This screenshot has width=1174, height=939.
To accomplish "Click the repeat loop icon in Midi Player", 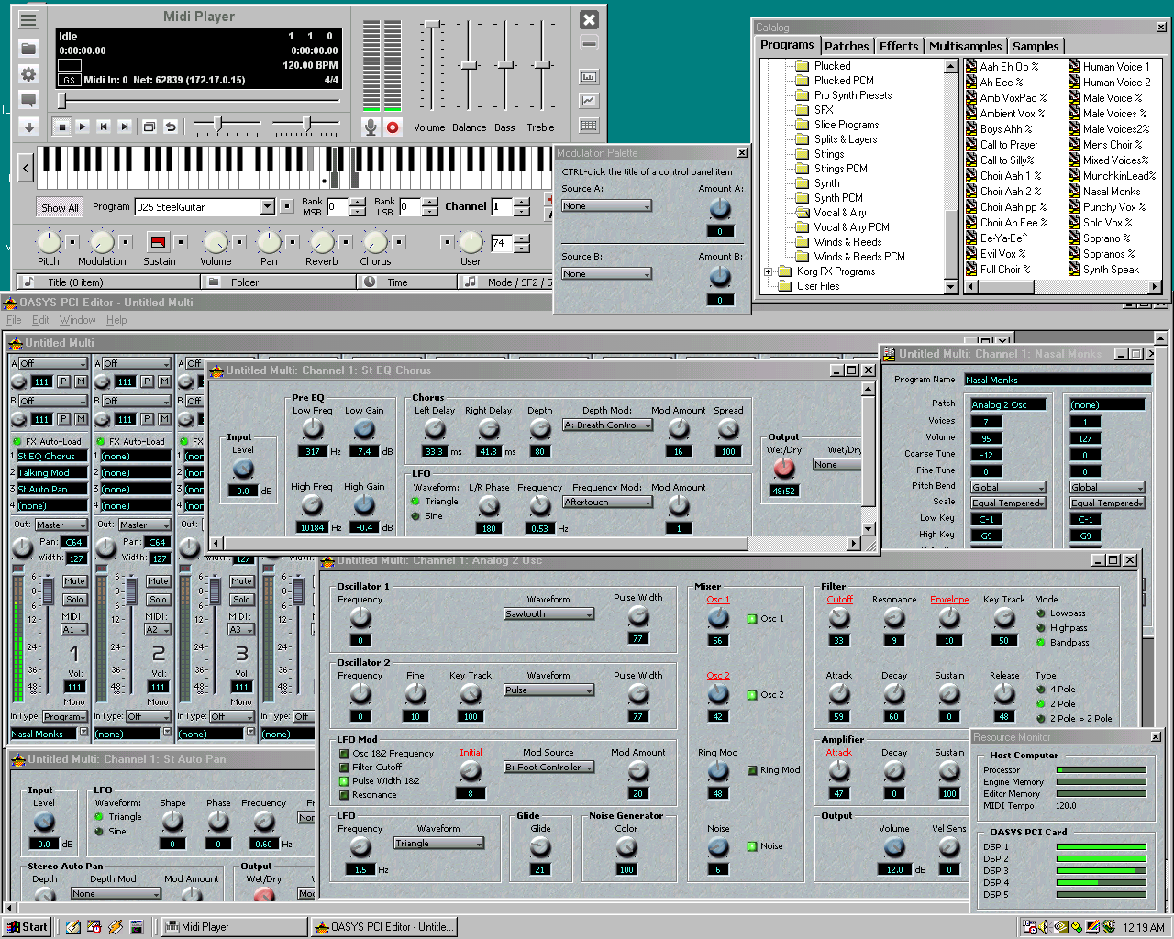I will click(170, 127).
